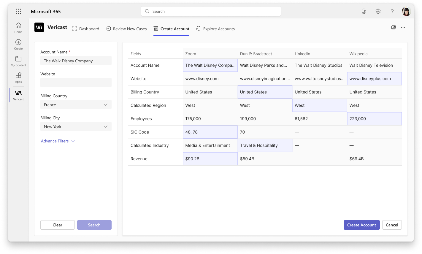Select 'Walt Disney Television' cell
Image resolution: width=422 pixels, height=254 pixels.
tap(374, 65)
